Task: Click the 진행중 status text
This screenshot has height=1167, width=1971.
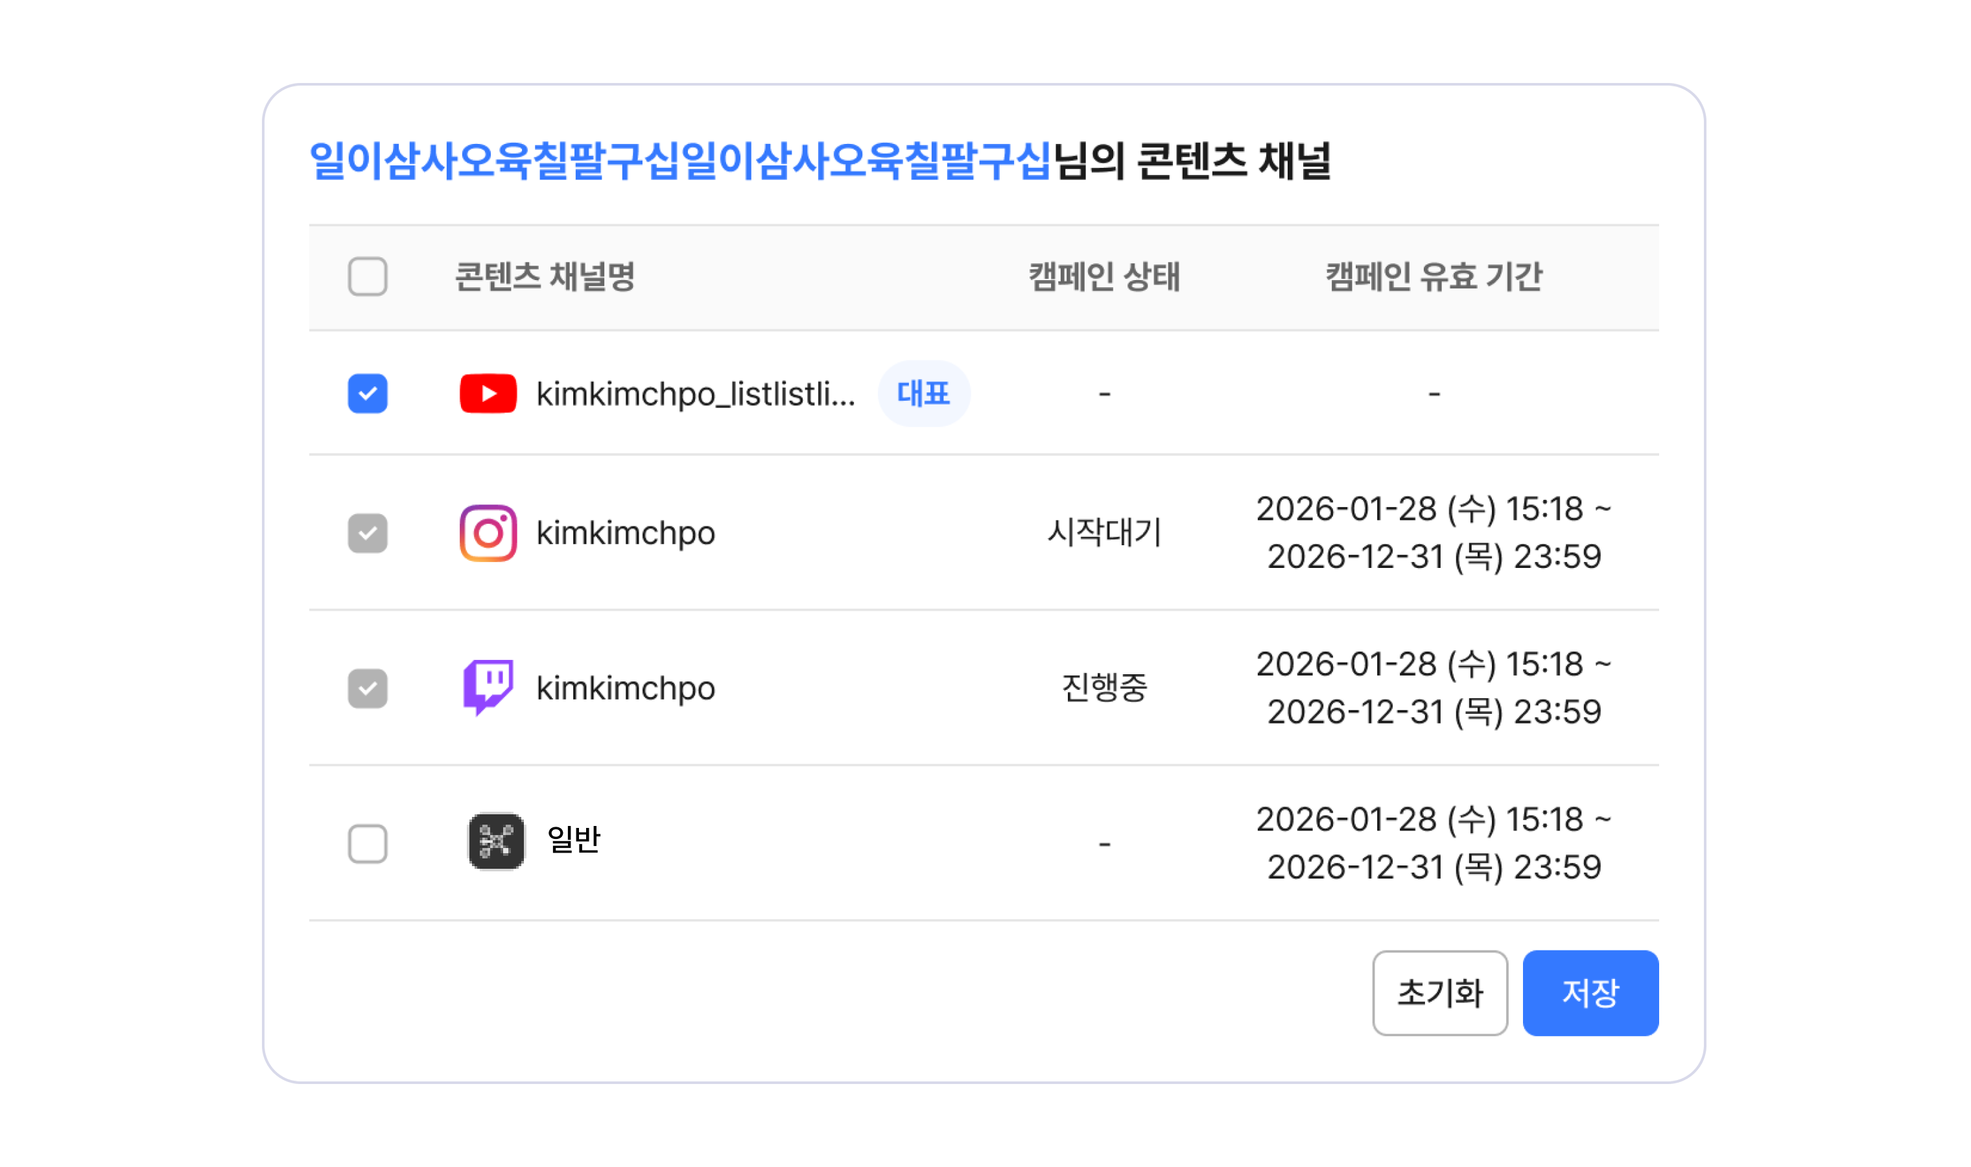Action: pos(1104,687)
